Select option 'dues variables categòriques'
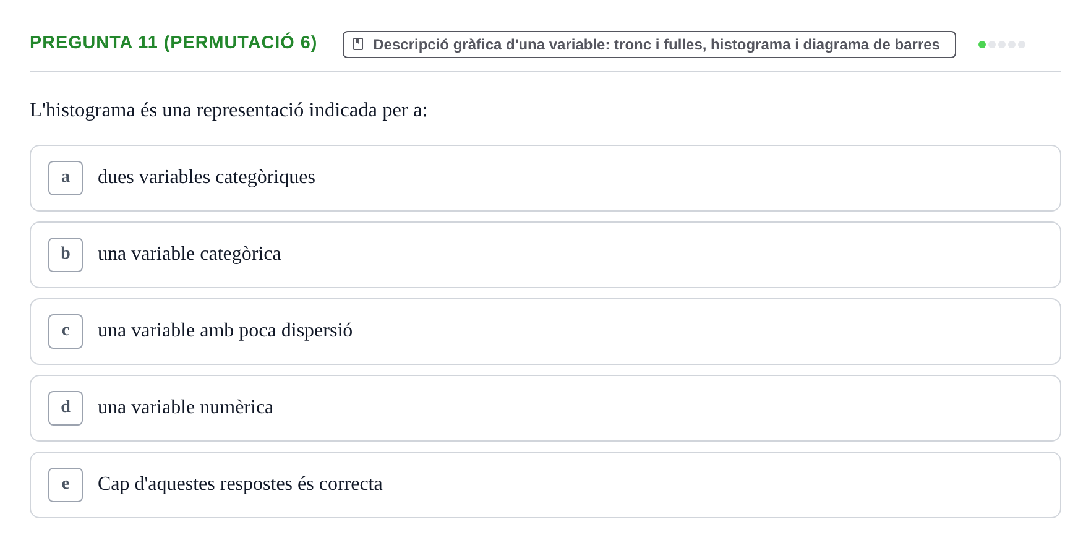 (x=545, y=178)
